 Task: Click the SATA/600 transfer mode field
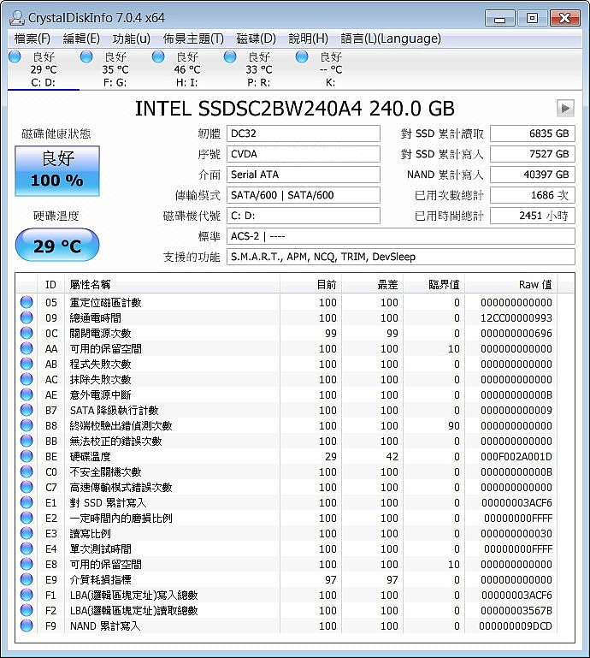coord(304,195)
